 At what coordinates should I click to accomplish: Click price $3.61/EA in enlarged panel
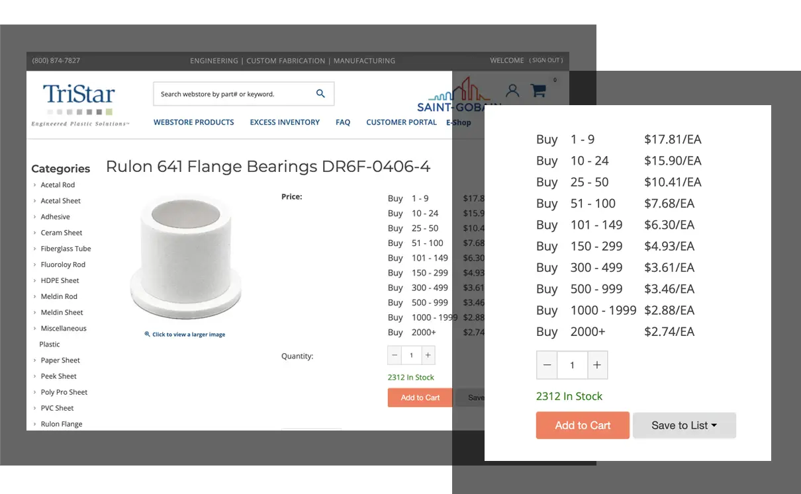(x=669, y=267)
